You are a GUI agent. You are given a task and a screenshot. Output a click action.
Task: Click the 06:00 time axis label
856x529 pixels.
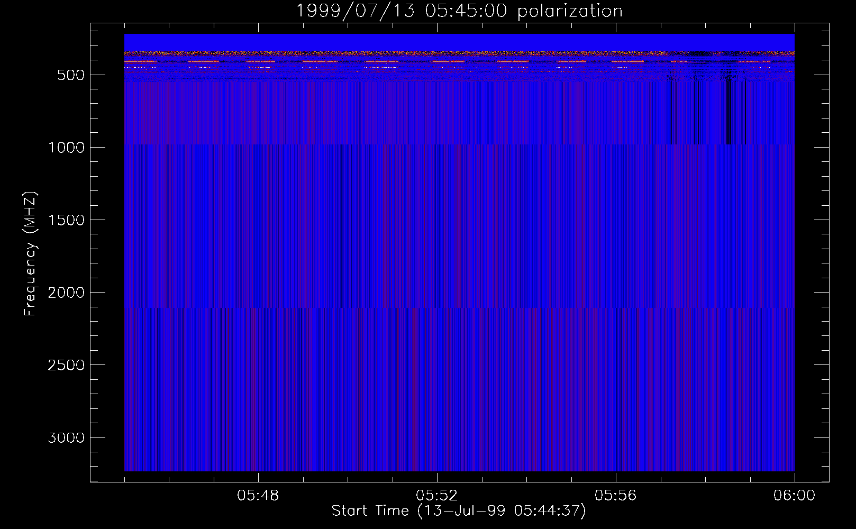coord(794,496)
